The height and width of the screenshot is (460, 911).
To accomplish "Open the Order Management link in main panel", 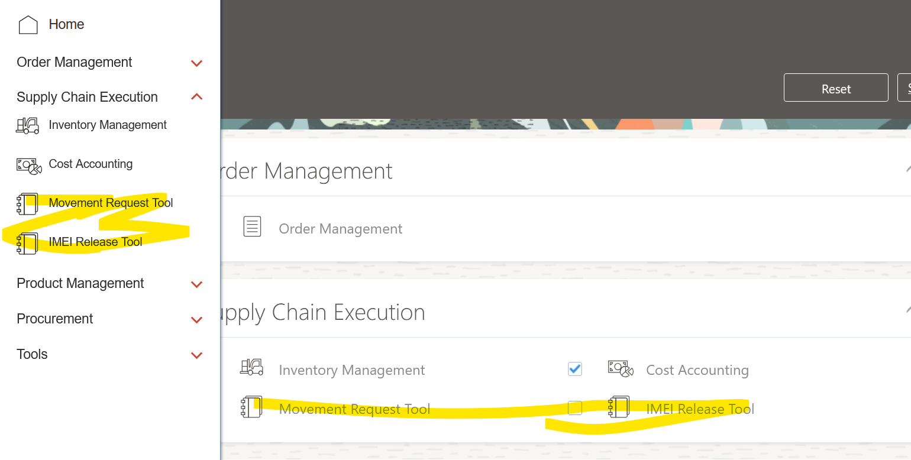I will coord(340,228).
